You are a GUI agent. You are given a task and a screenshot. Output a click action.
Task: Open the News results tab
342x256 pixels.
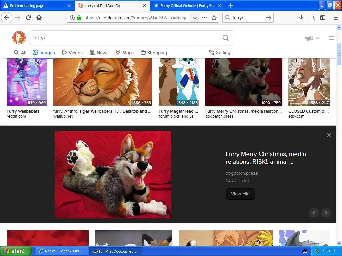99,53
